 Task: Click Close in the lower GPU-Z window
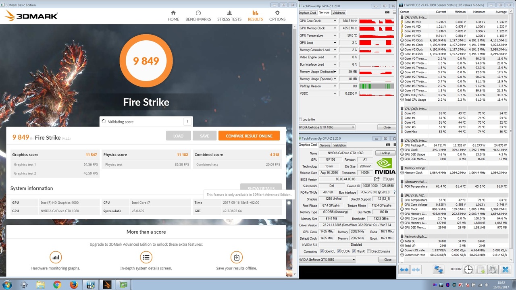tap(387, 259)
